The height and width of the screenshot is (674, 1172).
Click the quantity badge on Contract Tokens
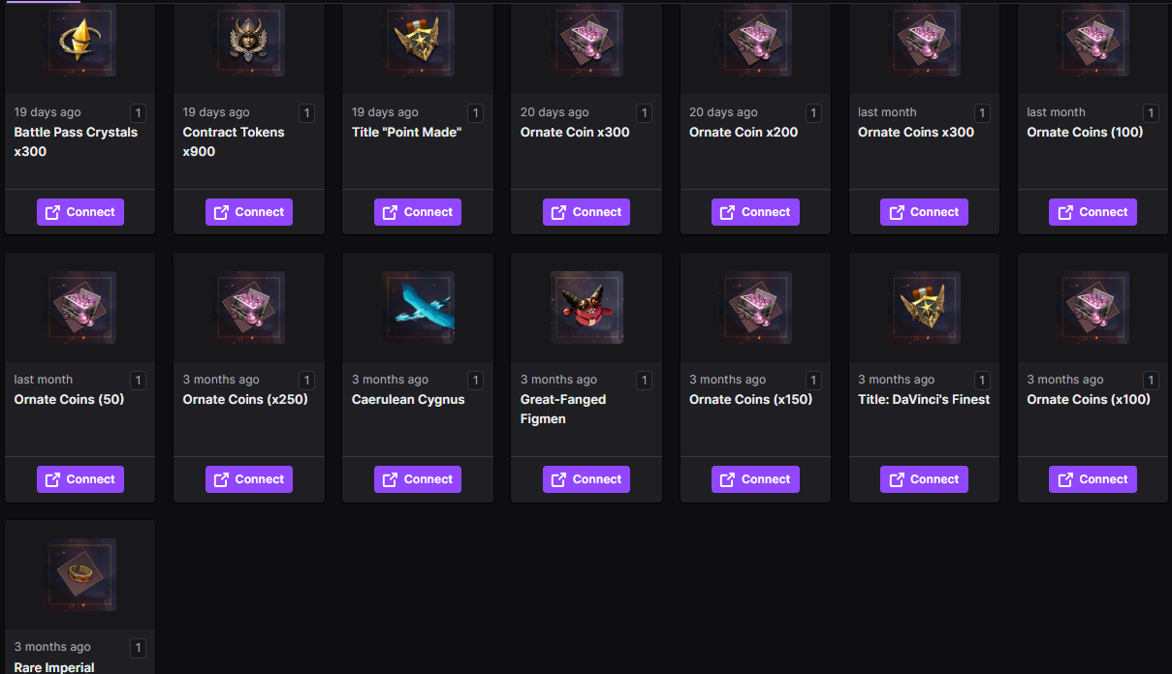306,112
